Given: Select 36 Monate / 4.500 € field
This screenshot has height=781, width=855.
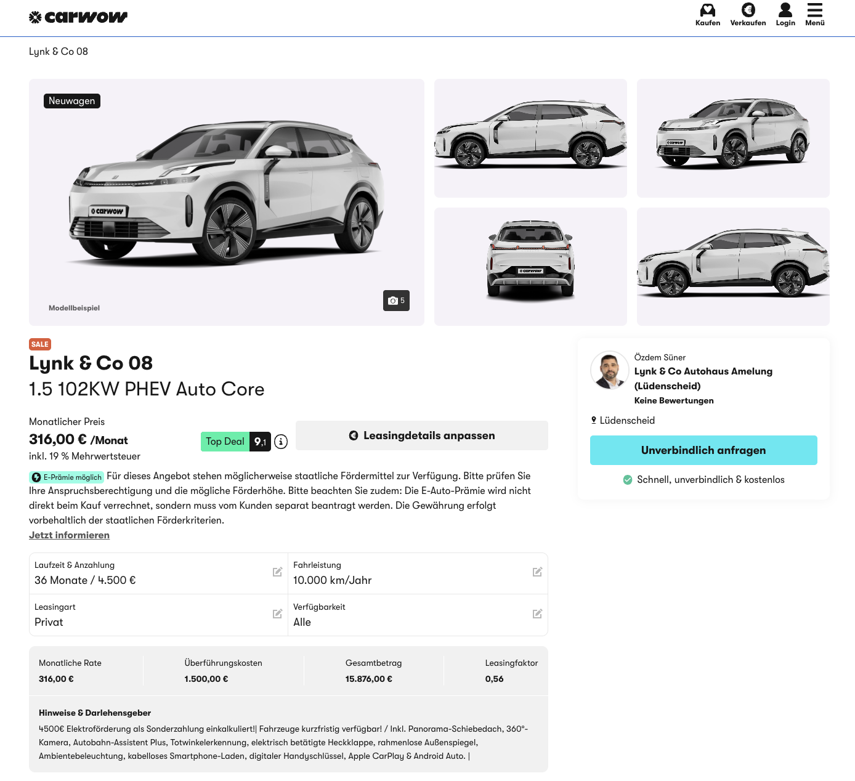Looking at the screenshot, I should tap(158, 573).
